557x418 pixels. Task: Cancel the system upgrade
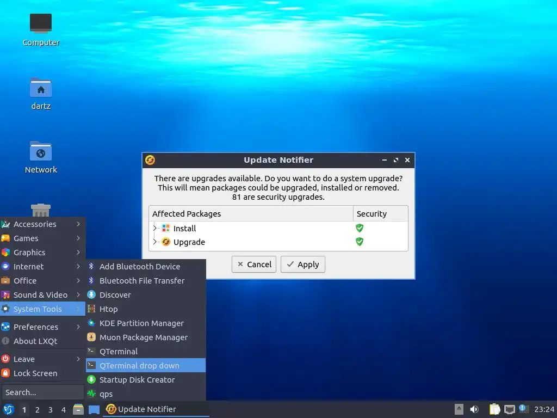pos(253,264)
